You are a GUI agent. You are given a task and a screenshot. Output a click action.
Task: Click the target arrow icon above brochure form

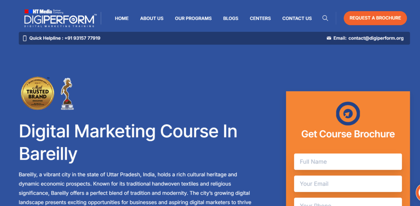pyautogui.click(x=347, y=114)
